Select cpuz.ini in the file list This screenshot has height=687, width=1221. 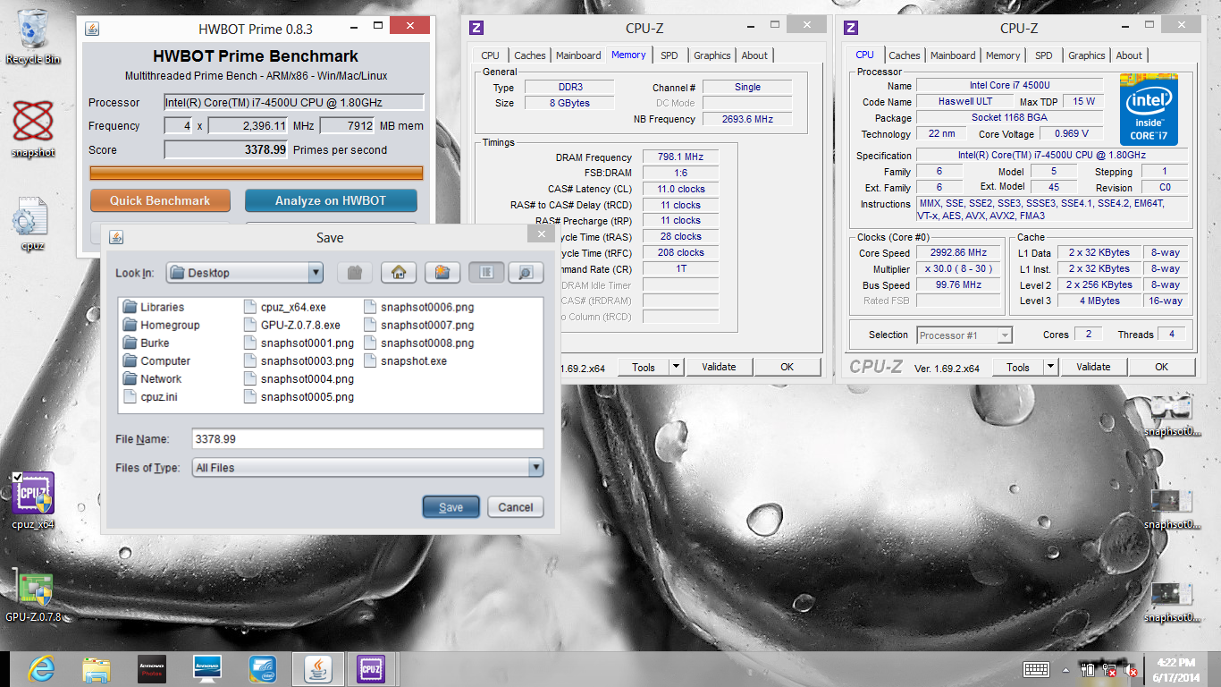[x=150, y=396]
